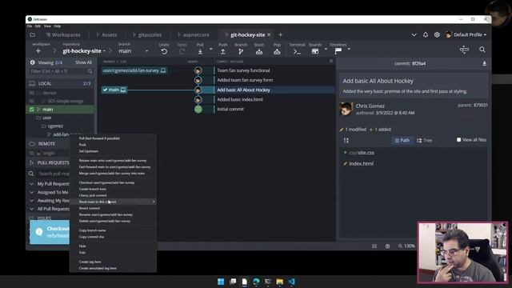Click the command palette icon beside search
The width and height of the screenshot is (512, 288).
[464, 50]
